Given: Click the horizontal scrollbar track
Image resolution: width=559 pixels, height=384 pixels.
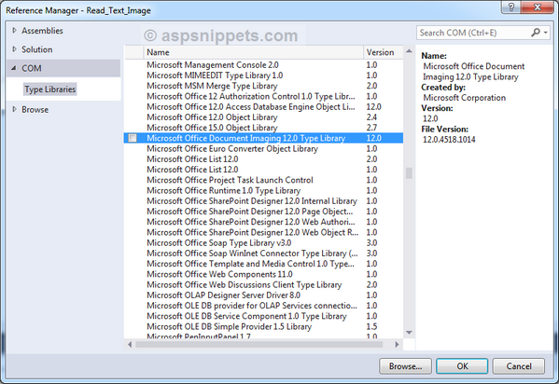Looking at the screenshot, I should (259, 345).
